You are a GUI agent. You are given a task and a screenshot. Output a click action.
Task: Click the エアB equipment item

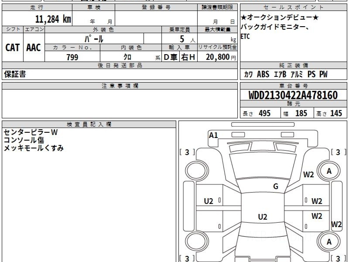(x=280, y=75)
